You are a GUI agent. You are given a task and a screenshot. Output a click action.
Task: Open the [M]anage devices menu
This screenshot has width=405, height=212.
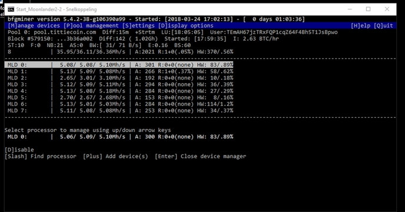click(x=34, y=25)
